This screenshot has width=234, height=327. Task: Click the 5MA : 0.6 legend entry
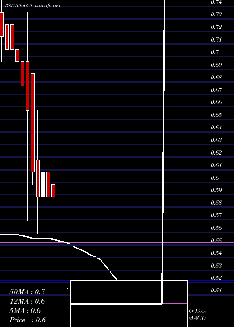pos(25,311)
